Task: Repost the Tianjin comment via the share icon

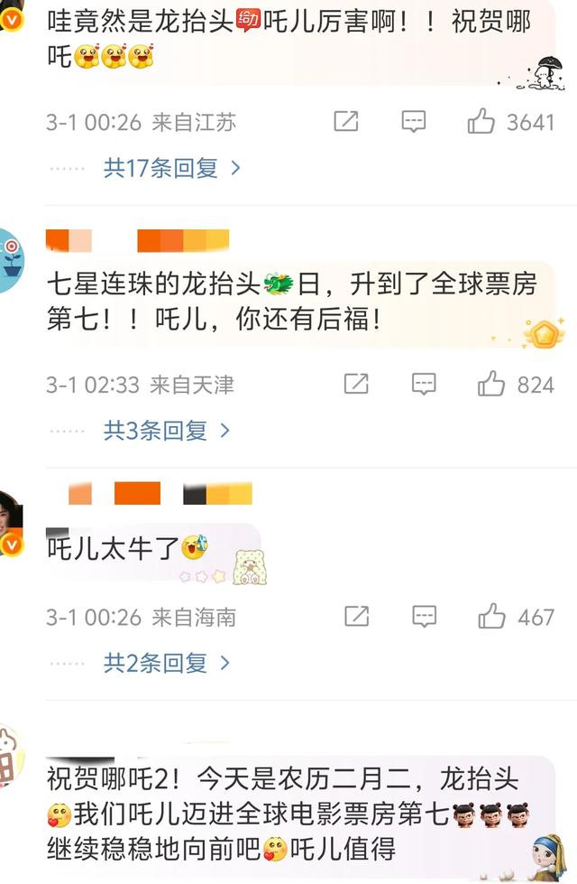Action: [356, 384]
